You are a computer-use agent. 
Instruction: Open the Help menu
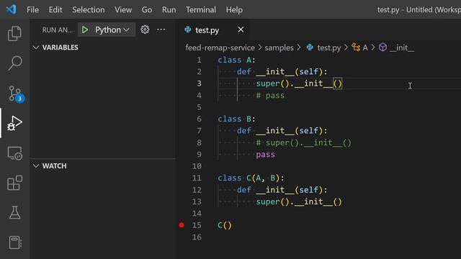[234, 9]
